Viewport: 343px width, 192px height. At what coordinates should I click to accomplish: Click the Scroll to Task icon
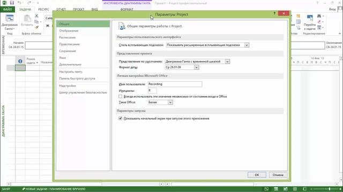click(x=310, y=18)
